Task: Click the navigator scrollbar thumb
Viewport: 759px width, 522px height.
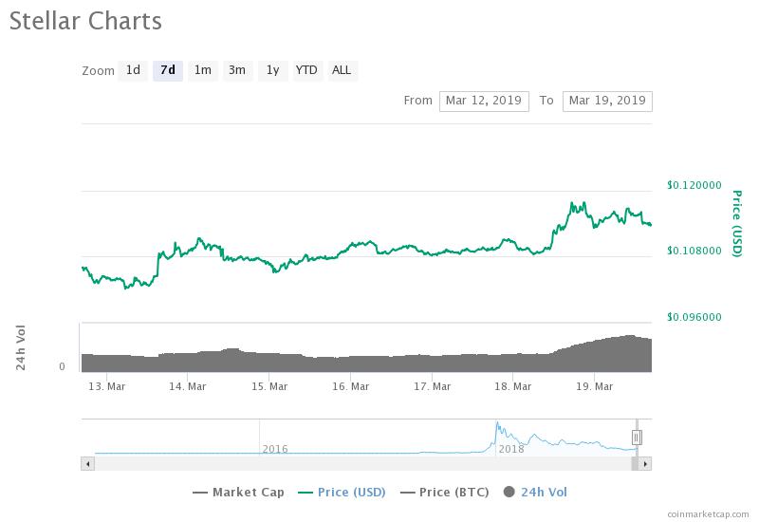Action: click(x=635, y=464)
